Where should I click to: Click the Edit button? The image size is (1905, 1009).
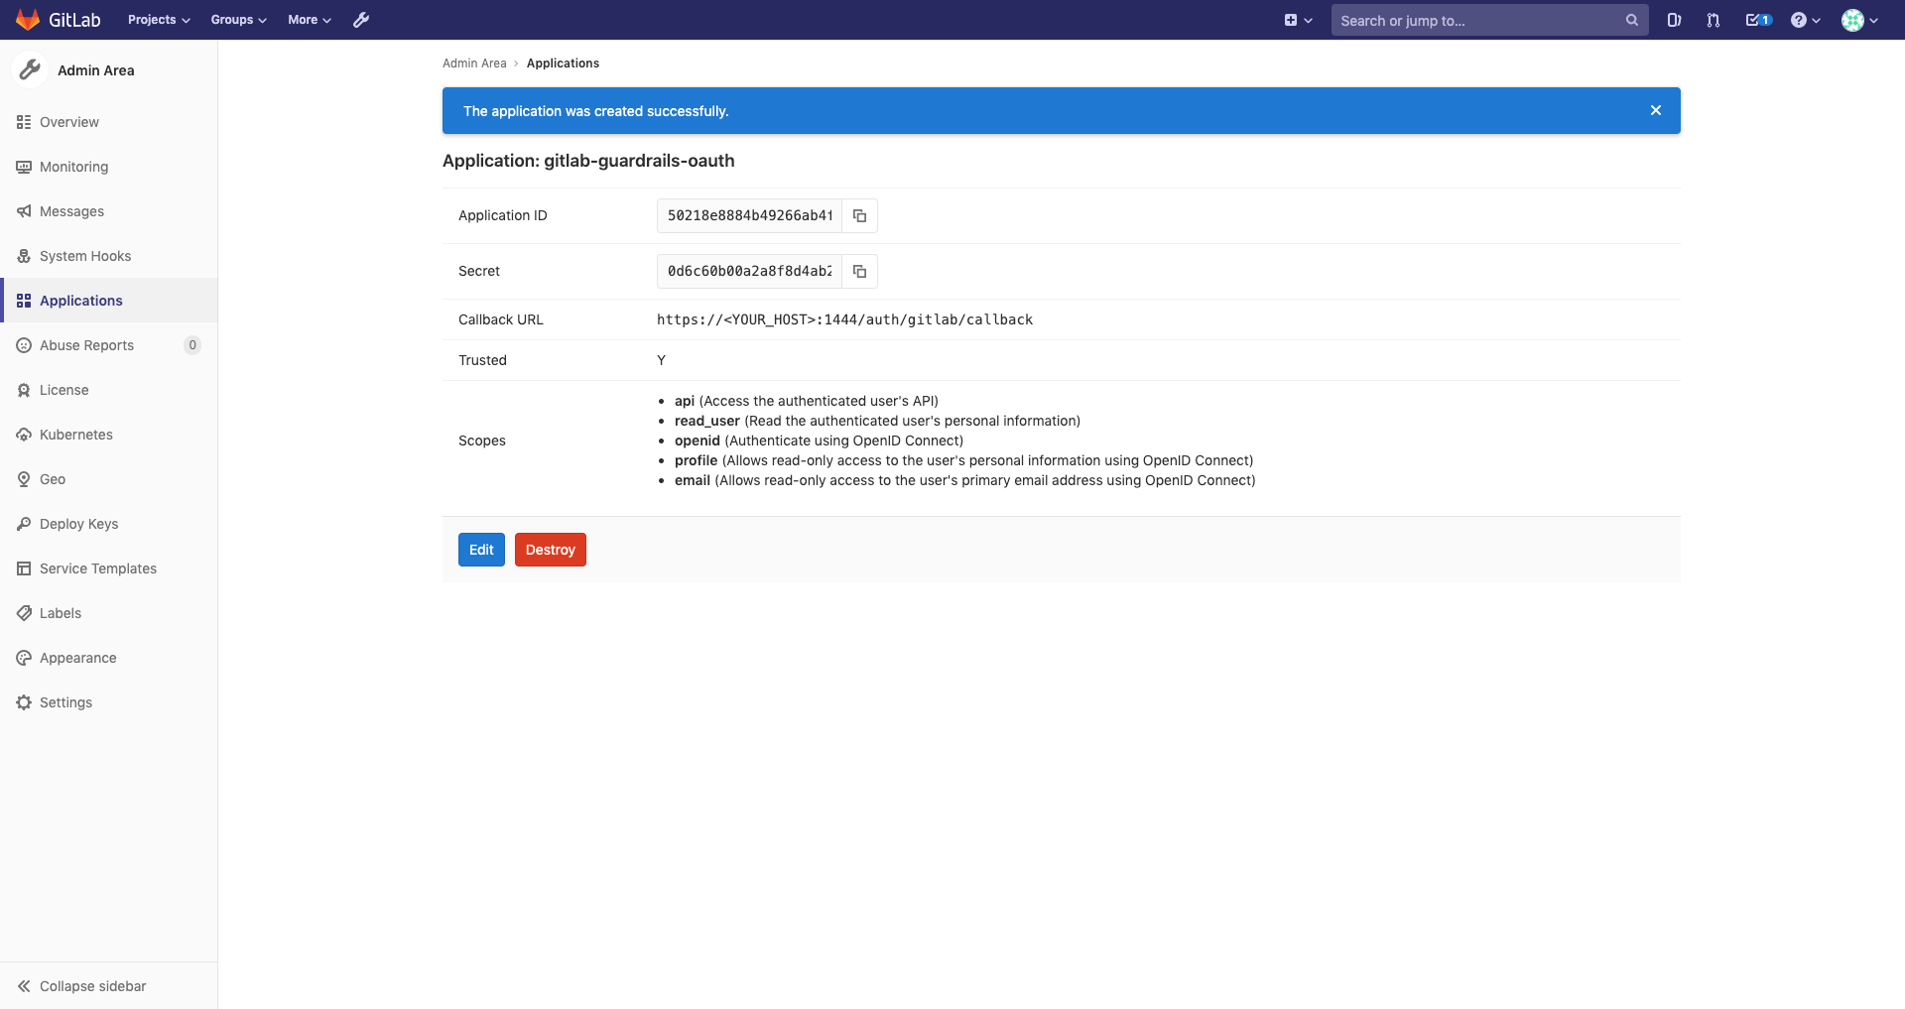[x=481, y=550]
